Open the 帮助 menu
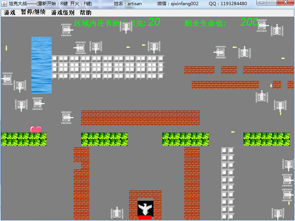This screenshot has width=295, height=221. [x=86, y=13]
